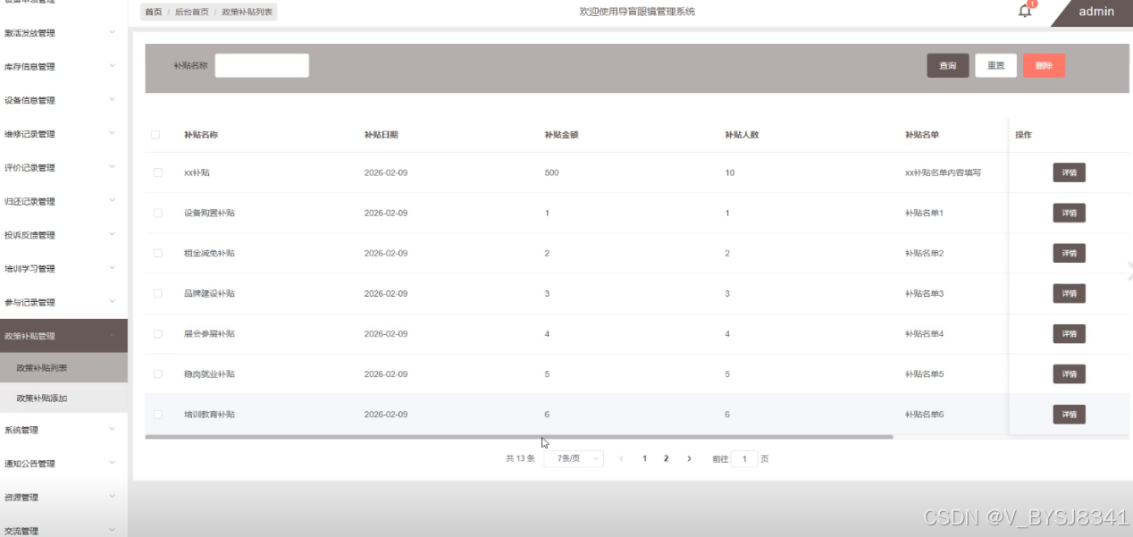Viewport: 1133px width, 537px height.
Task: Open the 系统管理 menu item
Action: click(x=63, y=430)
